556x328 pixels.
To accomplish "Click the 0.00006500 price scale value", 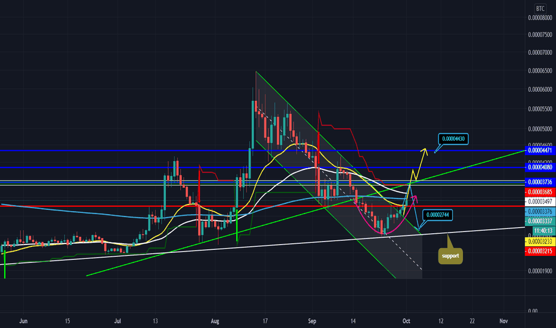I will pyautogui.click(x=540, y=71).
